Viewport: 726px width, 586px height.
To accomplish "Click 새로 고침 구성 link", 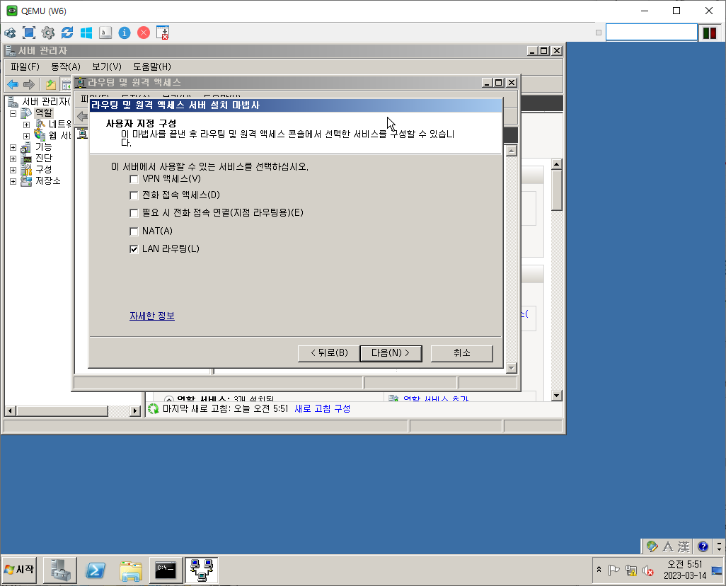I will click(x=322, y=408).
